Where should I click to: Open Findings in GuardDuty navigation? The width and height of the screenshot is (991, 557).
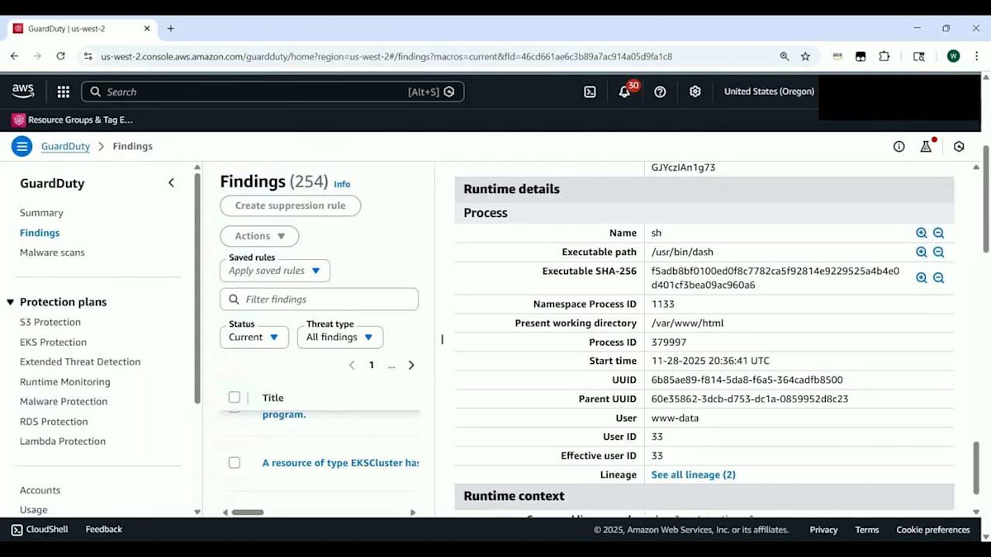point(40,233)
